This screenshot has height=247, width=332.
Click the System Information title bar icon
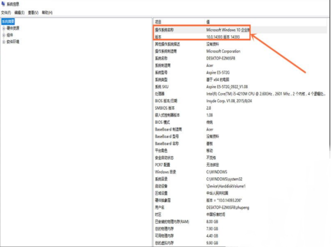point(3,4)
